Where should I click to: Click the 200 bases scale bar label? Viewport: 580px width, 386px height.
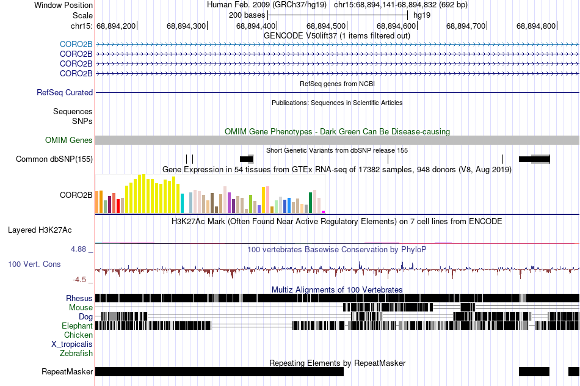point(247,15)
